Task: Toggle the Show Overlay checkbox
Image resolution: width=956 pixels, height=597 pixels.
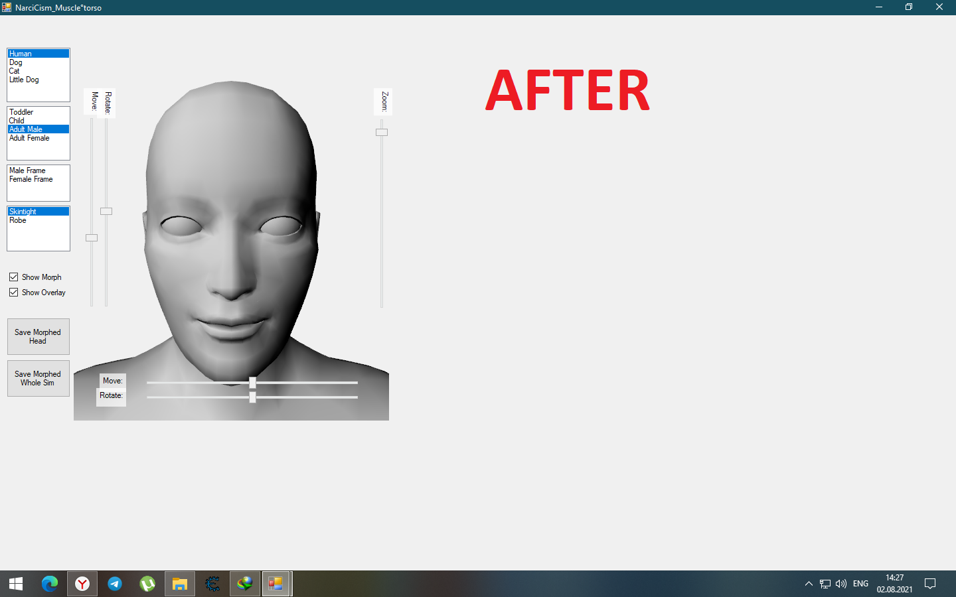Action: [13, 293]
